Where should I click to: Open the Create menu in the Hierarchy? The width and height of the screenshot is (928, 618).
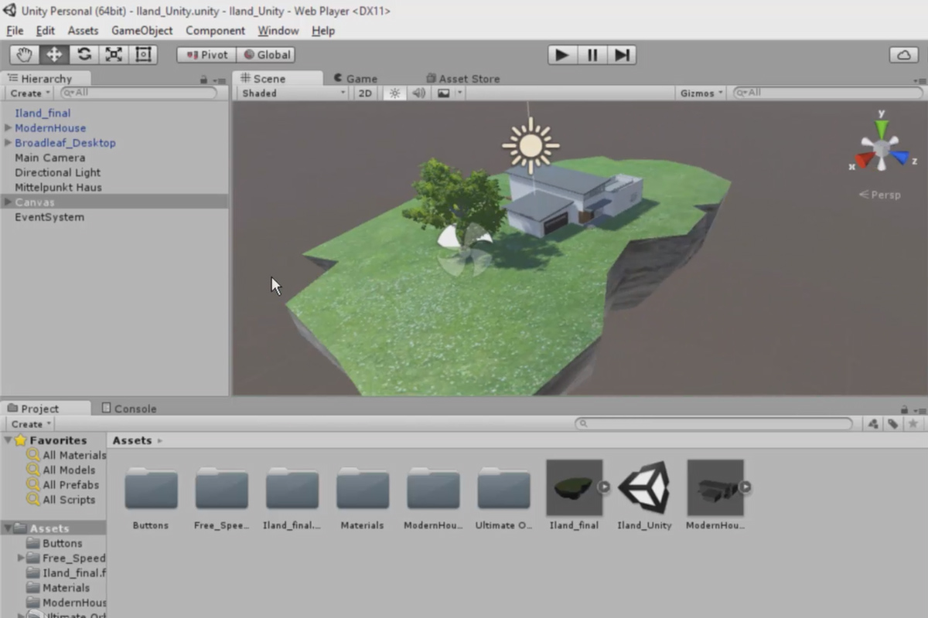pos(29,93)
